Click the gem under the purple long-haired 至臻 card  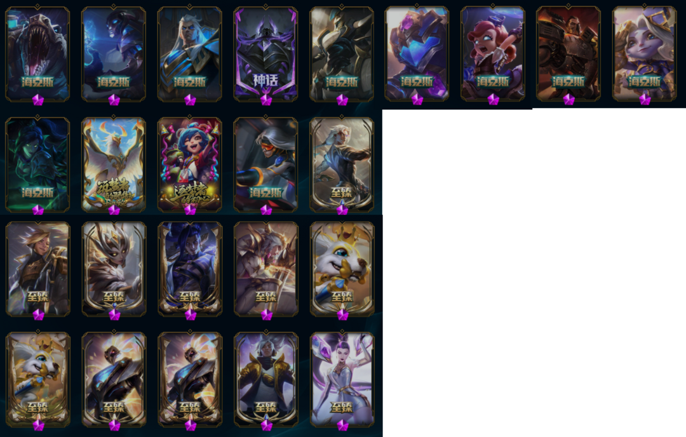click(191, 314)
